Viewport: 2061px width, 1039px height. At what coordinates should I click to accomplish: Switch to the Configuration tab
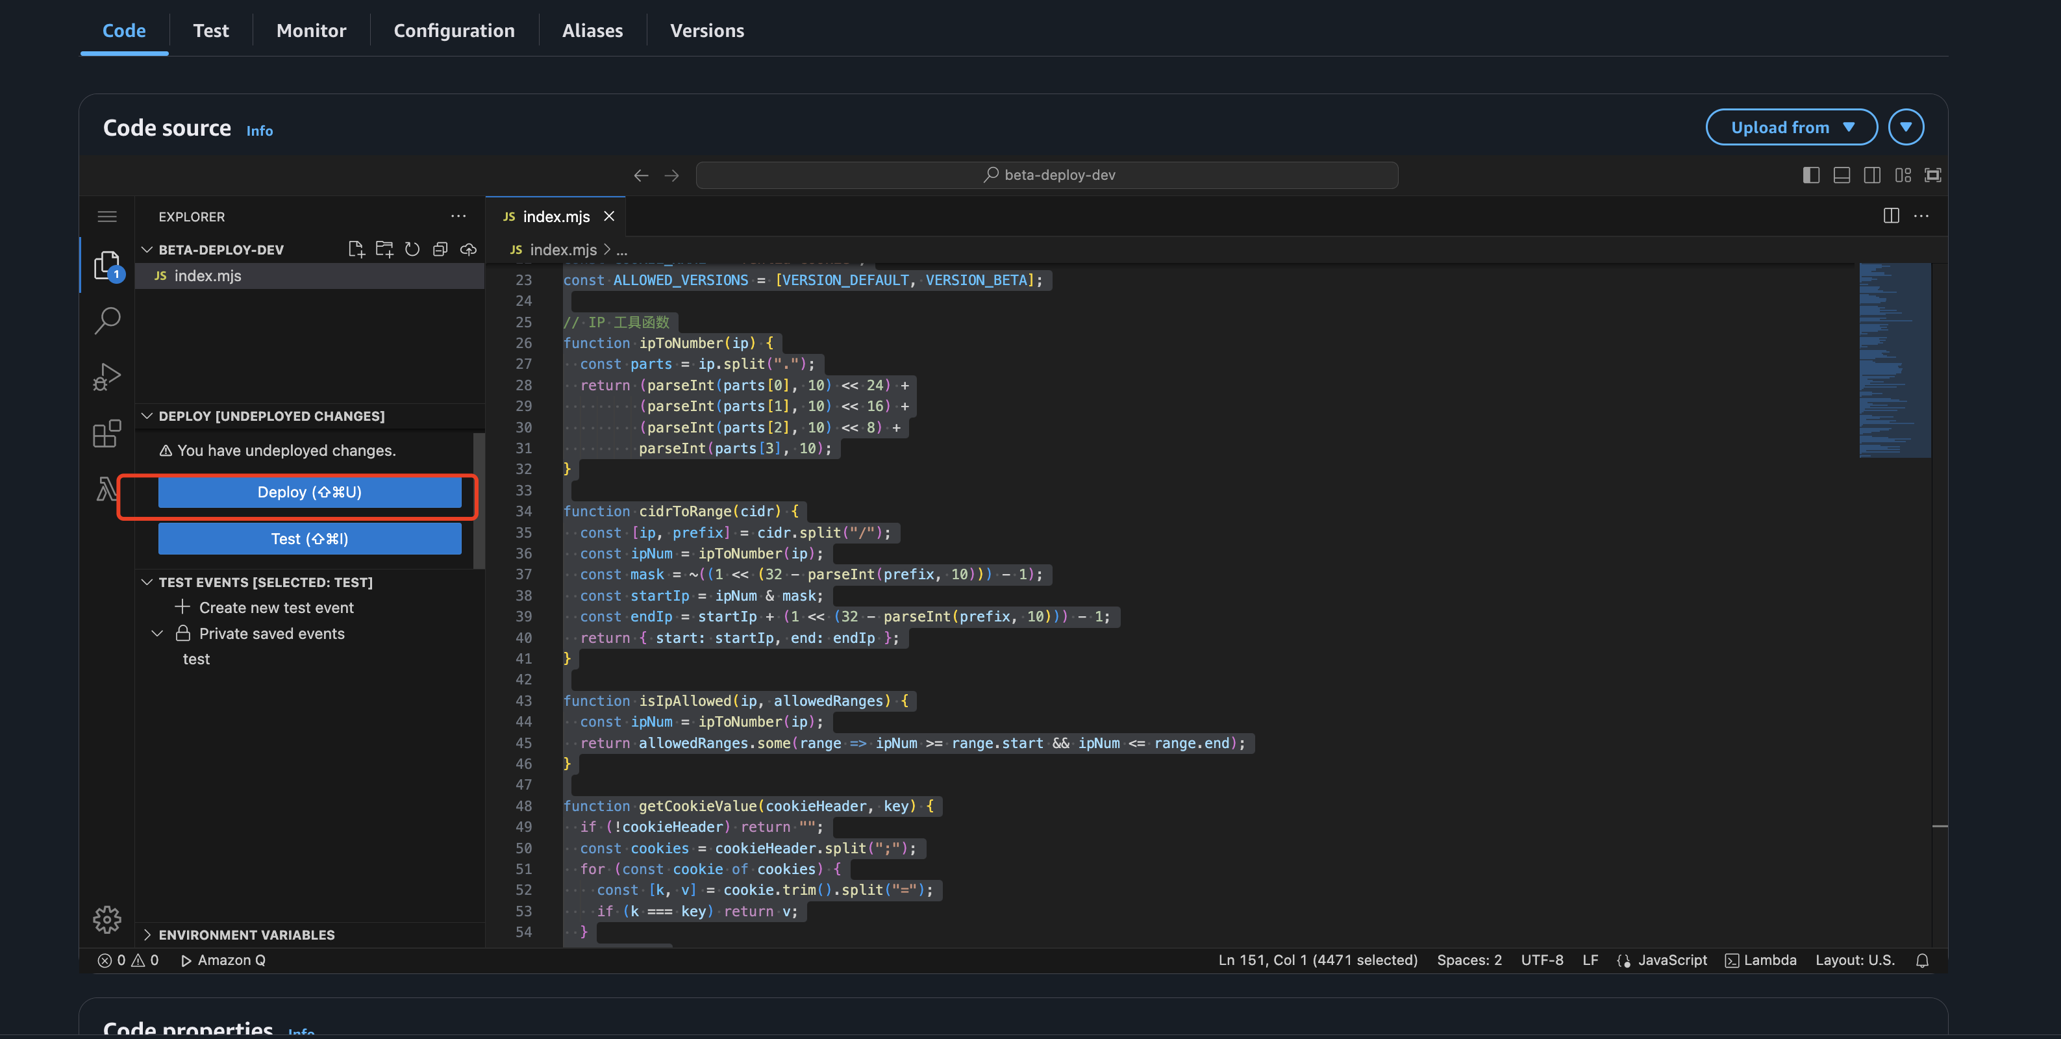click(x=454, y=31)
